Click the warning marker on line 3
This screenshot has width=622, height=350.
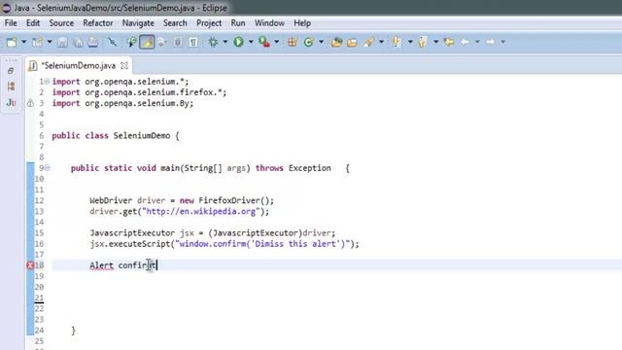point(30,103)
